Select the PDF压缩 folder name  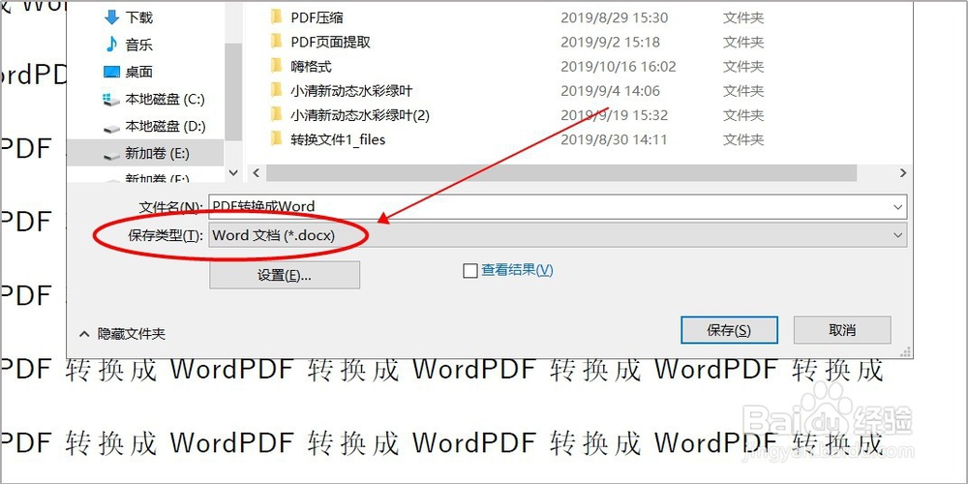(317, 17)
